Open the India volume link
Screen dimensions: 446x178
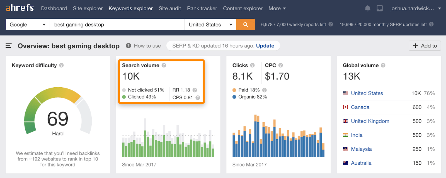[357, 135]
